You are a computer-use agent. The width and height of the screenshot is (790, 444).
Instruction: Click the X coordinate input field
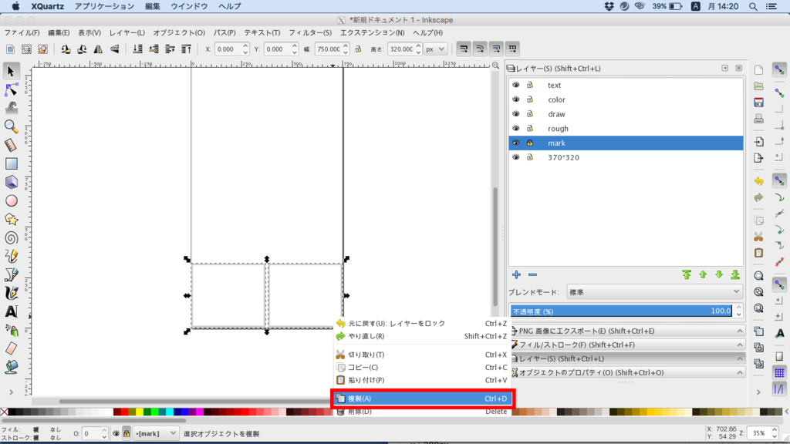[x=228, y=49]
